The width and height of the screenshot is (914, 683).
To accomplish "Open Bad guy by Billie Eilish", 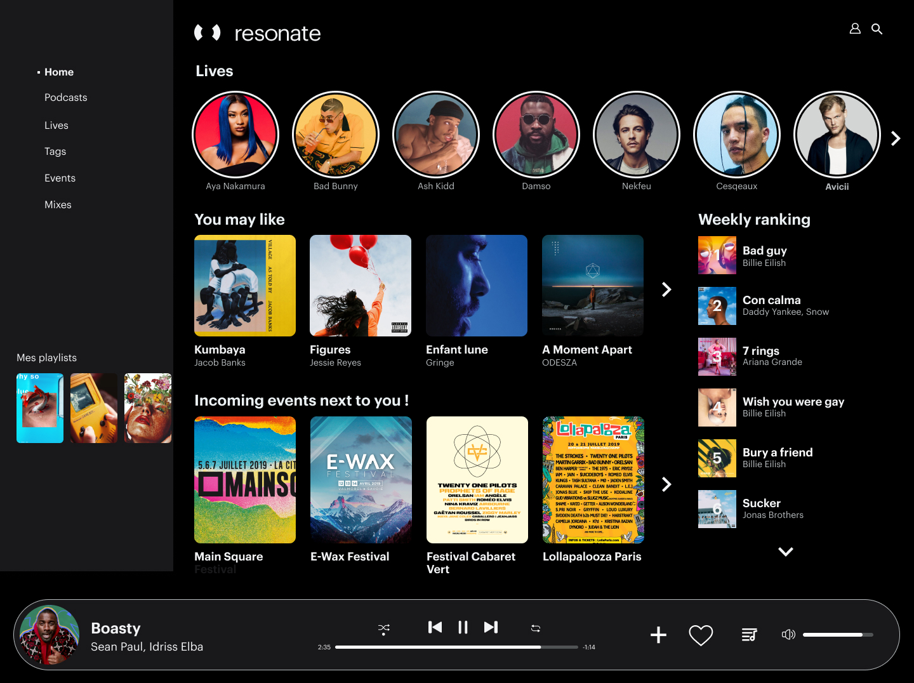I will (765, 255).
